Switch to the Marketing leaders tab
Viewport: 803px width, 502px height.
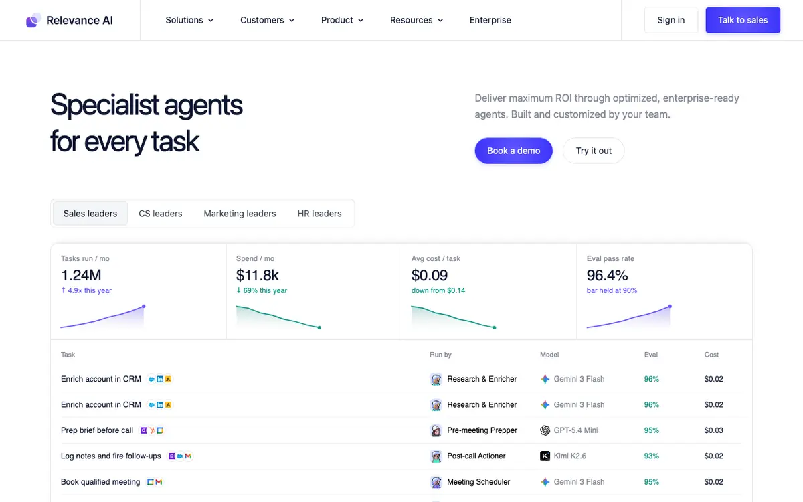click(240, 214)
